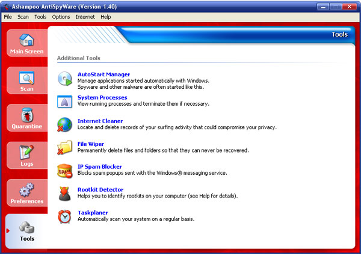Open the Logs notepad icon

click(26, 152)
